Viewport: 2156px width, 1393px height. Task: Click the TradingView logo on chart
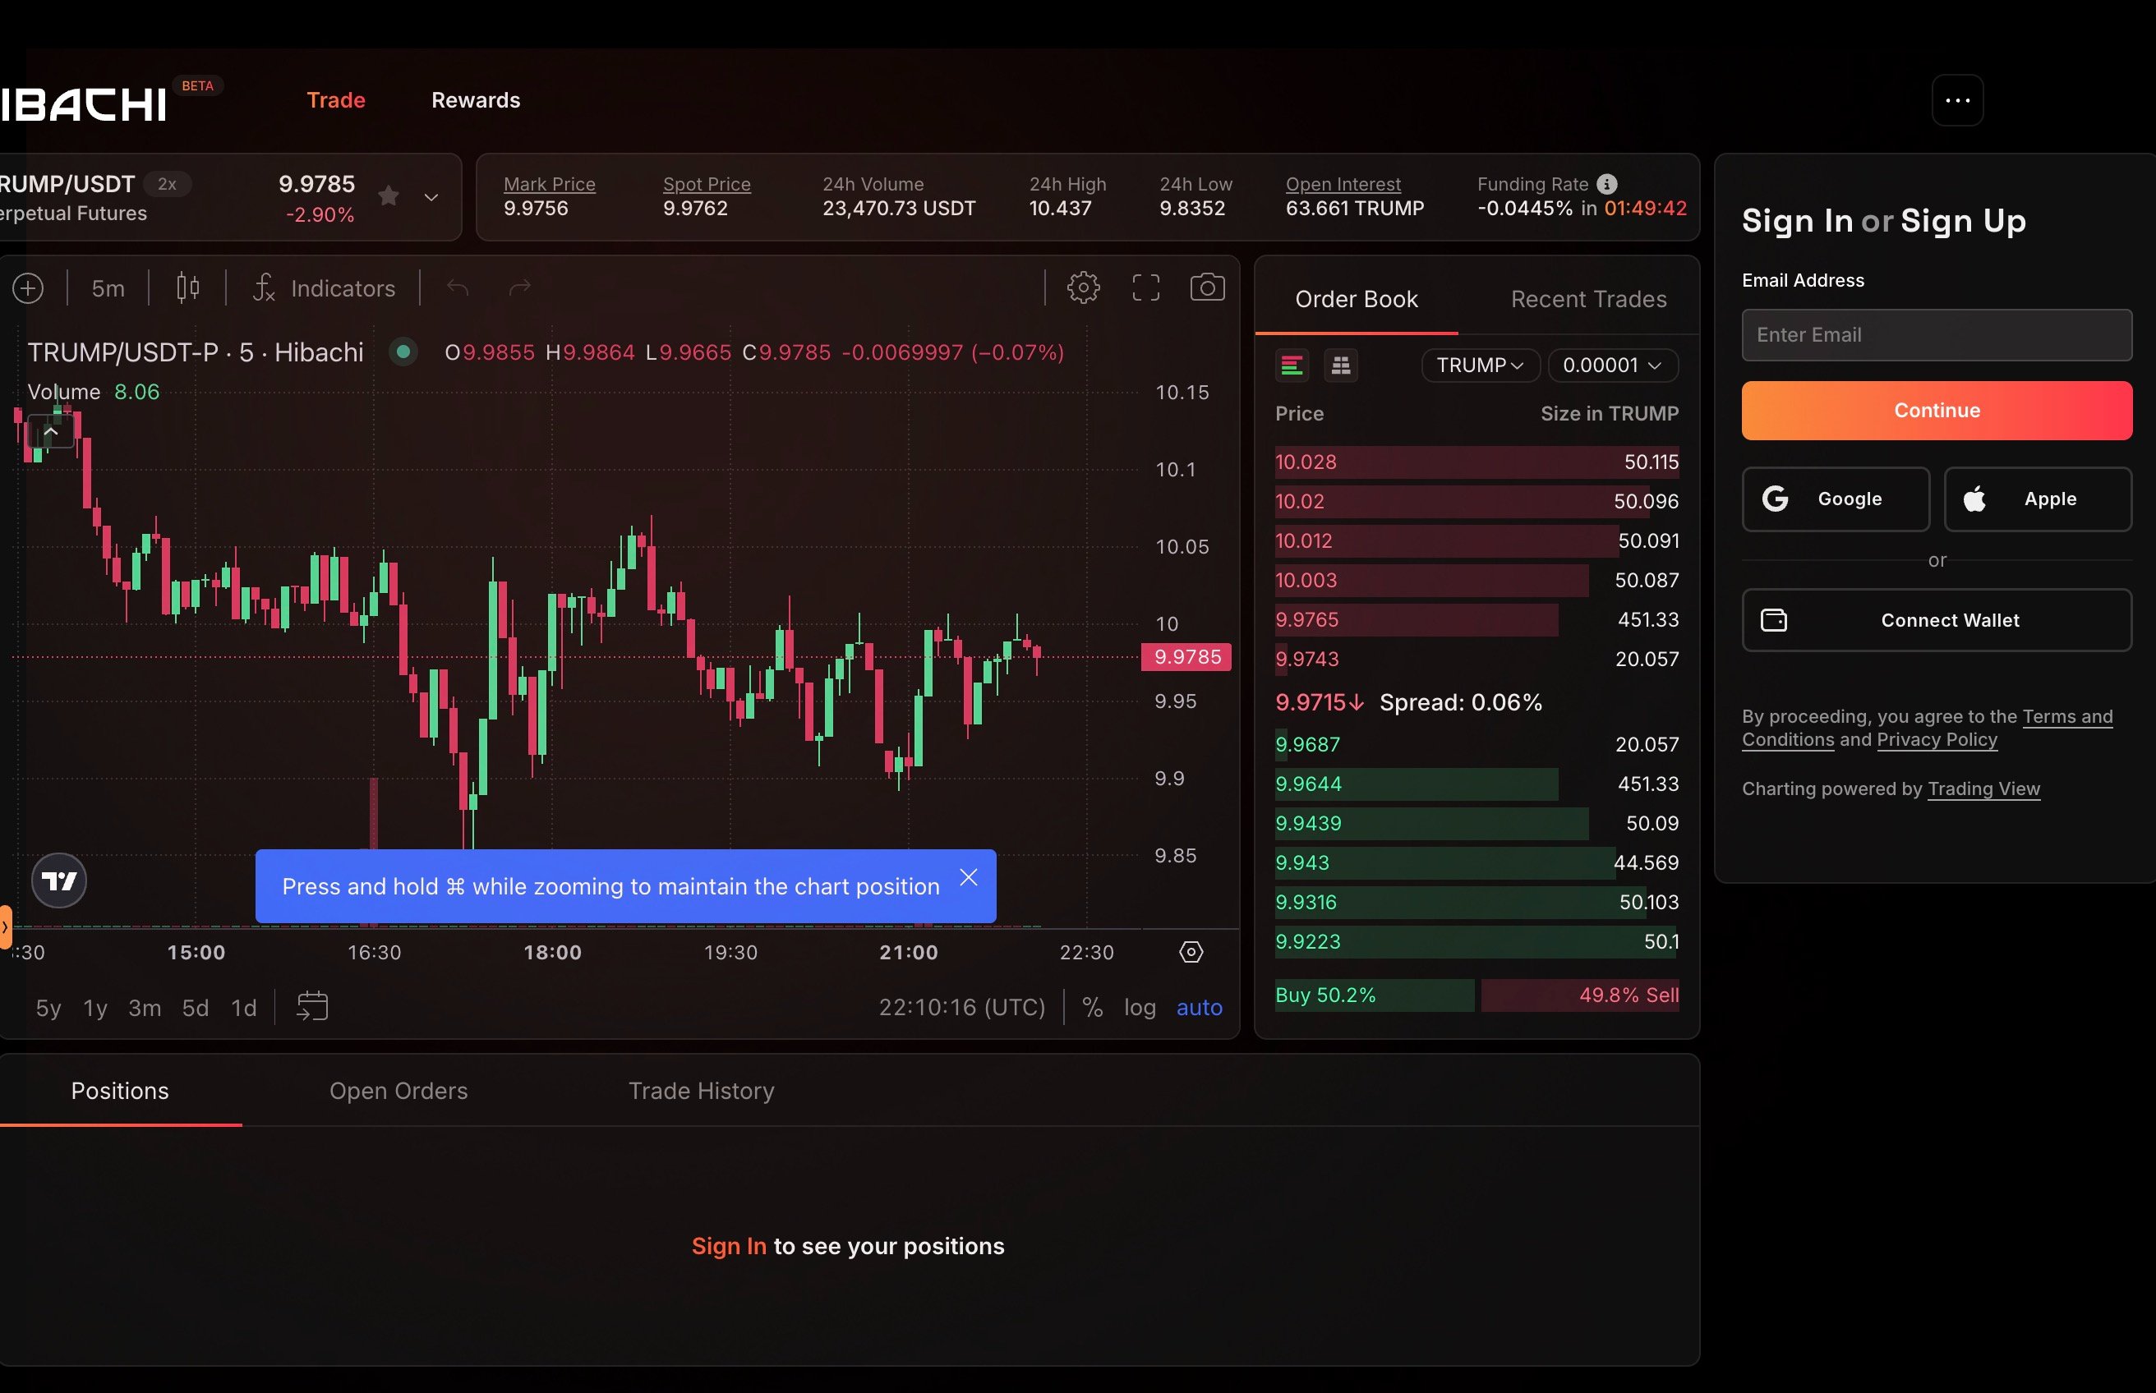59,880
